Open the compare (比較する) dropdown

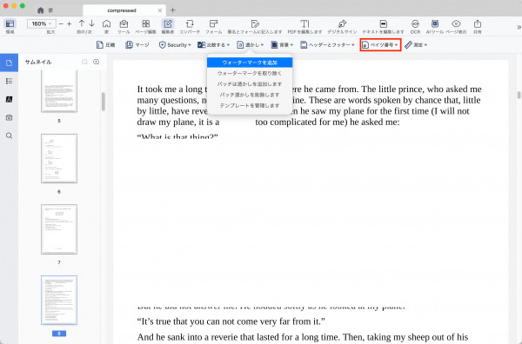(214, 45)
